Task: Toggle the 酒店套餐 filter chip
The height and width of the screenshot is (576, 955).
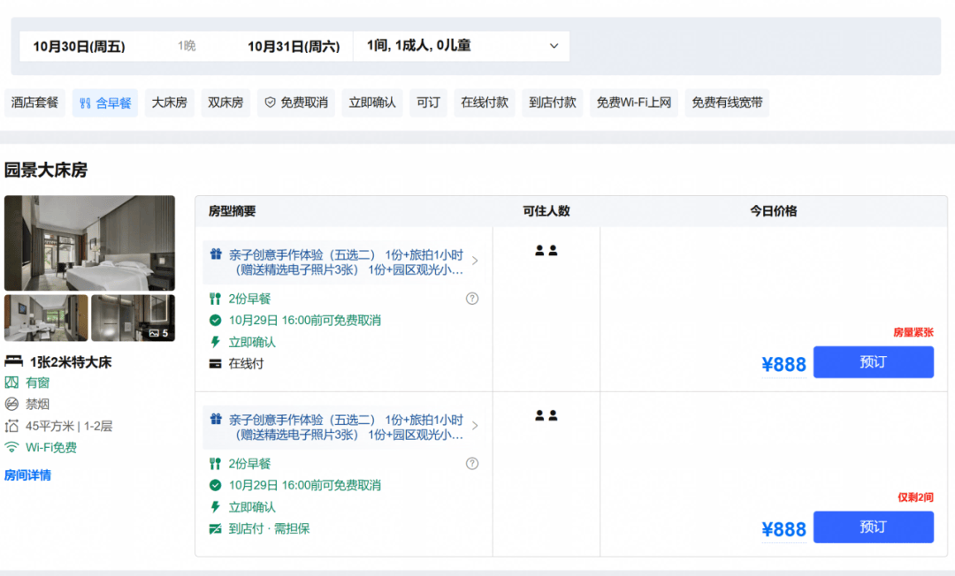Action: pos(34,102)
